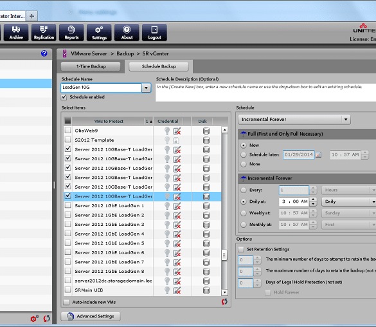Image resolution: width=376 pixels, height=327 pixels.
Task: Switch to the Schedule Backup tab
Action: [159, 66]
